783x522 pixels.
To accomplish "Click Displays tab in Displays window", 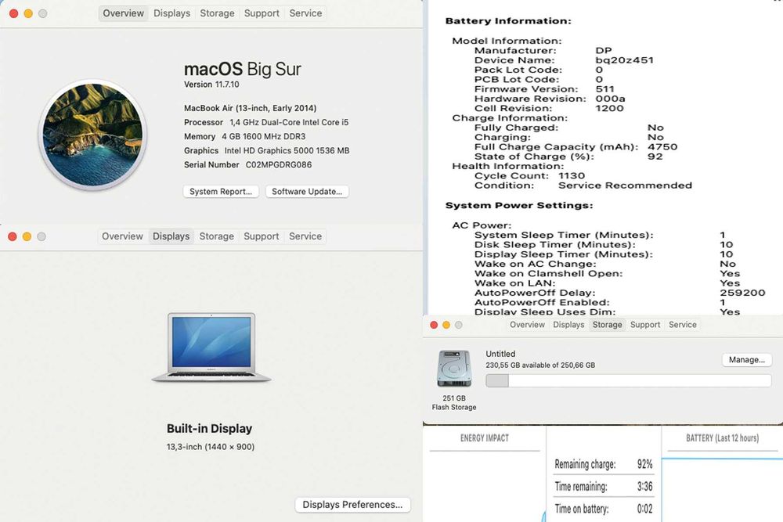I will tap(171, 236).
